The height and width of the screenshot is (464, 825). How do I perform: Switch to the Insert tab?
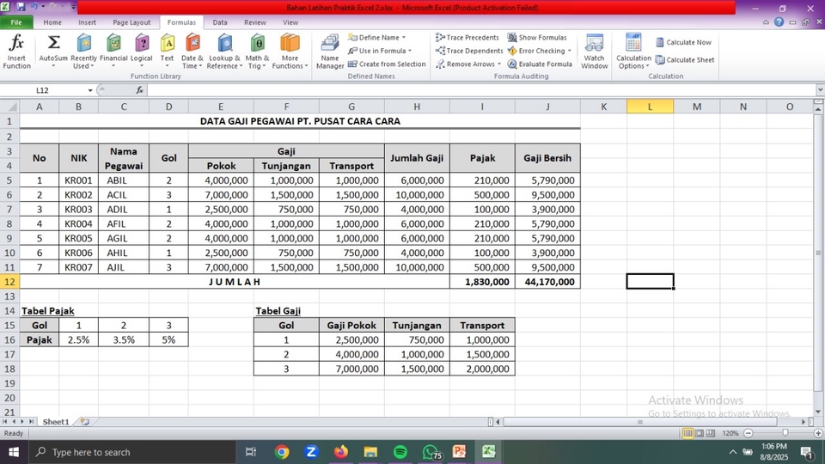coord(87,22)
